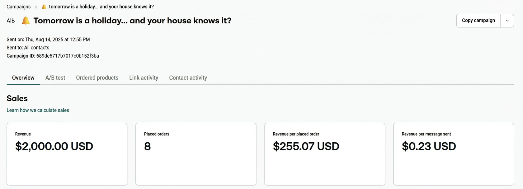Image resolution: width=523 pixels, height=189 pixels.
Task: Click the Revenue metric card
Action: 67,154
